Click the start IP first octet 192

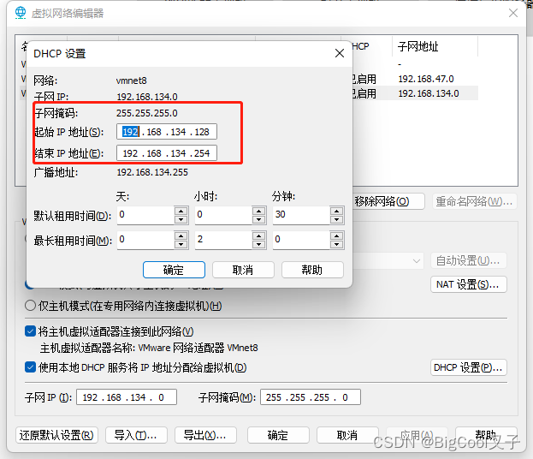pos(130,132)
